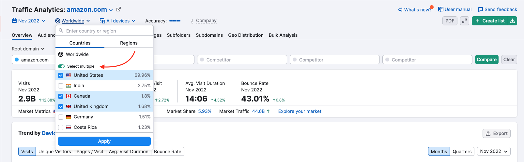Viewport: 524px width, 162px height.
Task: Open the All devices dropdown
Action: tap(118, 21)
